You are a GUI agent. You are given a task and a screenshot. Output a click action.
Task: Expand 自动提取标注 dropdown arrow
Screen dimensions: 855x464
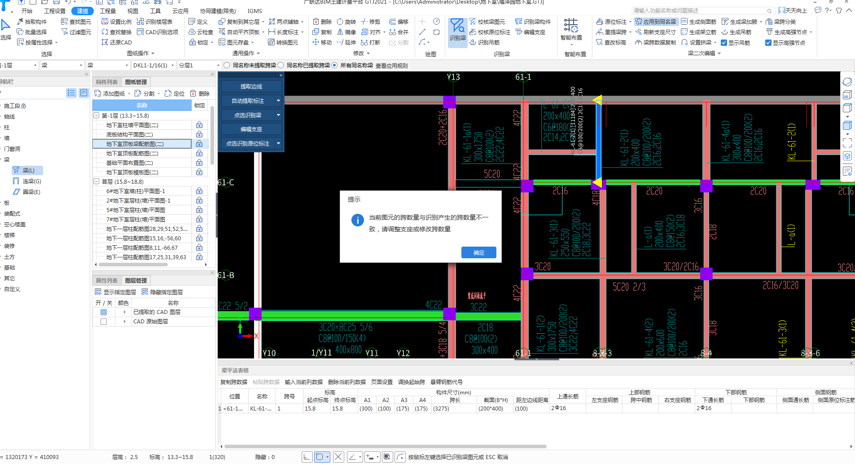pos(278,101)
